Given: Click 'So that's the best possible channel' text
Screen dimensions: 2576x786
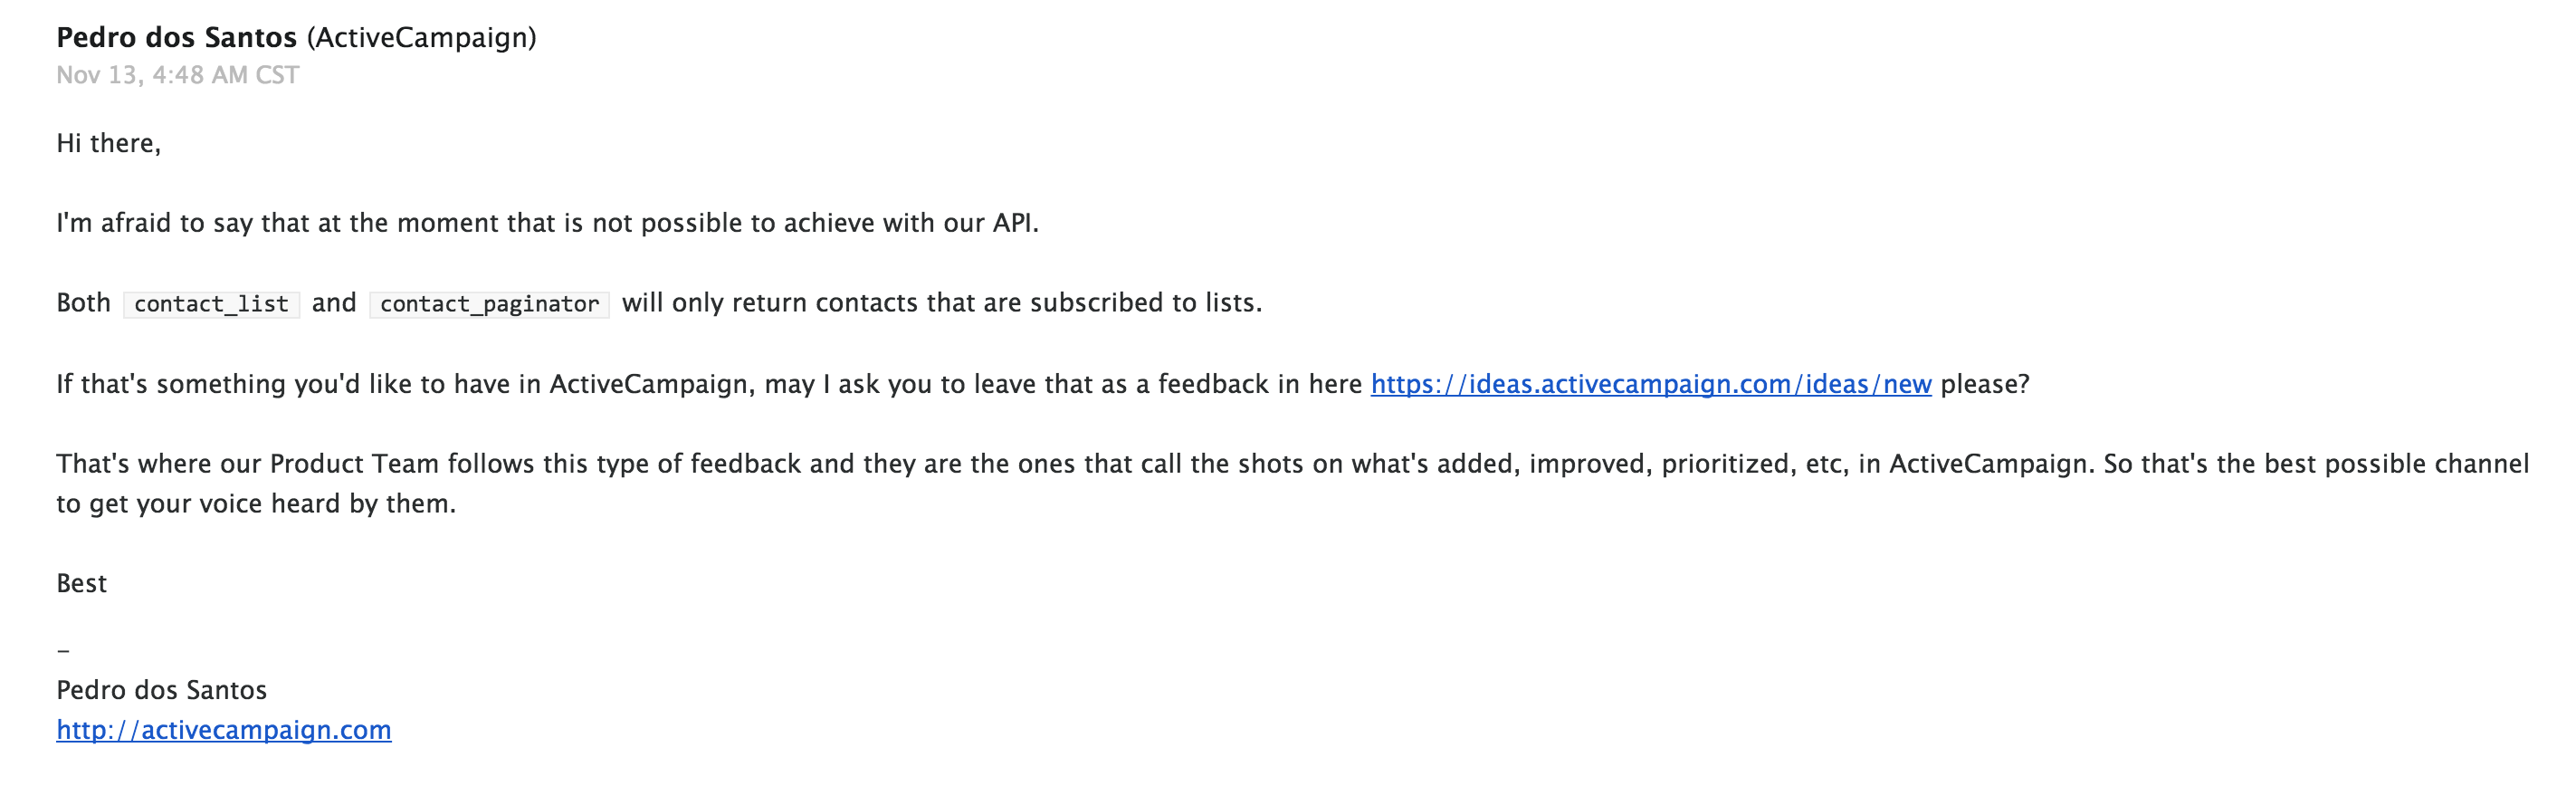Looking at the screenshot, I should (x=2317, y=464).
